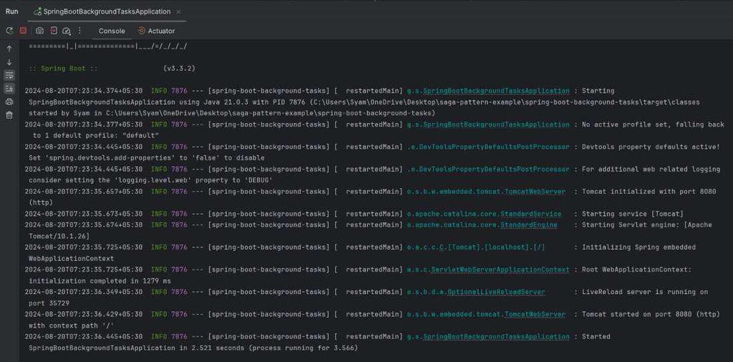Viewport: 733px width, 362px height.
Task: Click "with context path '/'" text
Action: (x=71, y=326)
